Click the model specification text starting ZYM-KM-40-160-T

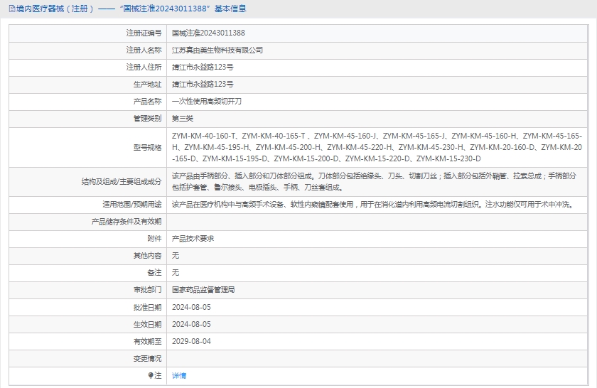click(x=377, y=147)
